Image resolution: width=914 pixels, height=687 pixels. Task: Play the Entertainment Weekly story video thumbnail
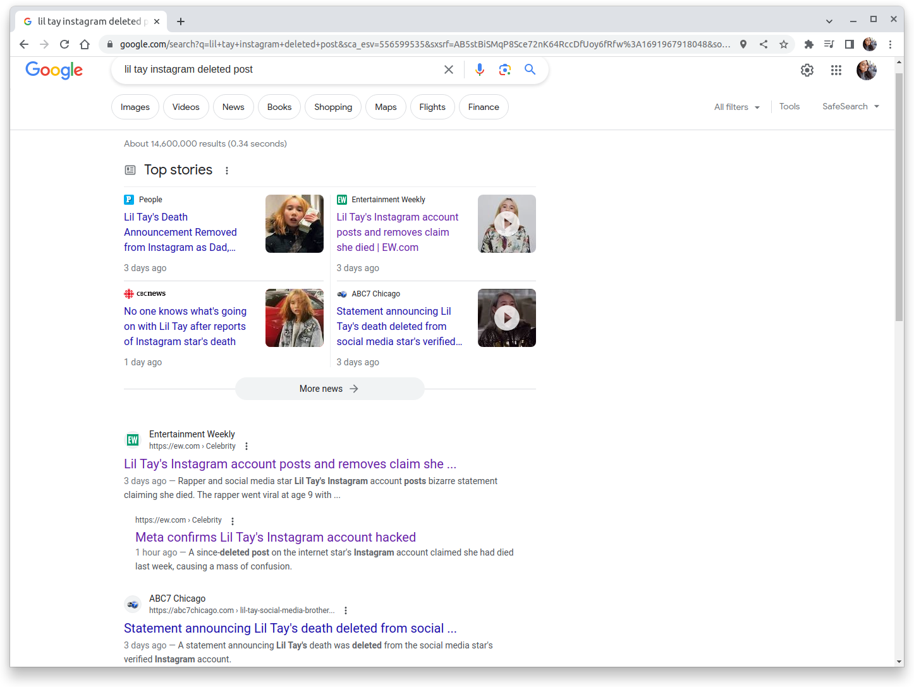coord(507,224)
